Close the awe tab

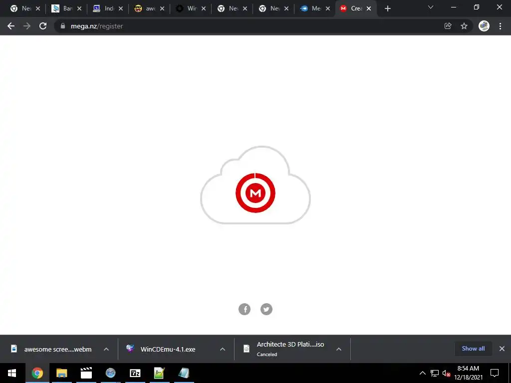pyautogui.click(x=162, y=9)
